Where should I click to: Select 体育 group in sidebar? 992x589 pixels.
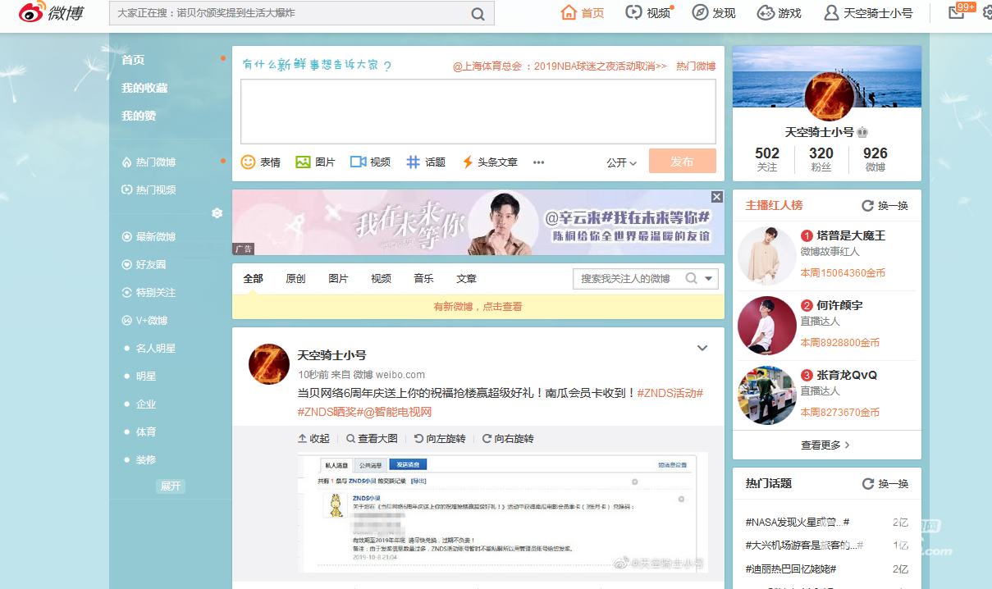(x=146, y=432)
